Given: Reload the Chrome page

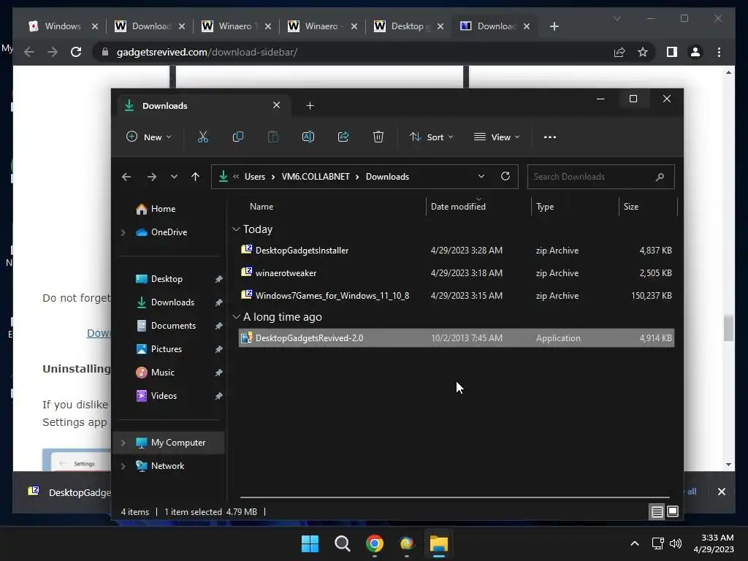Looking at the screenshot, I should point(76,52).
